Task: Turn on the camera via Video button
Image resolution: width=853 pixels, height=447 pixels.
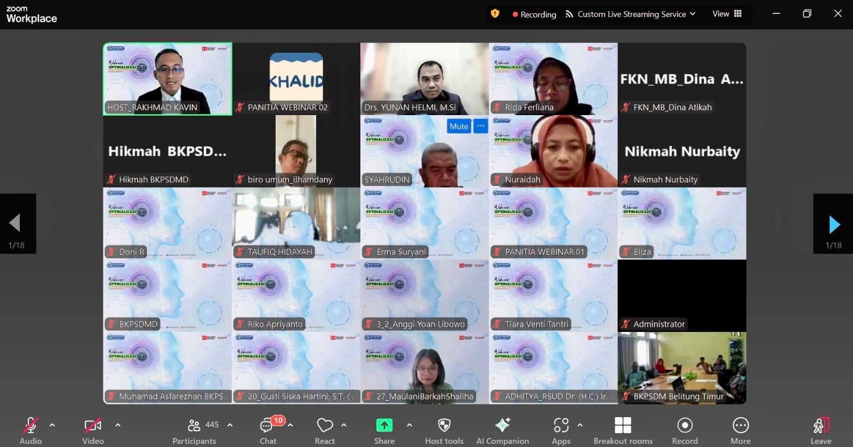Action: 93,430
